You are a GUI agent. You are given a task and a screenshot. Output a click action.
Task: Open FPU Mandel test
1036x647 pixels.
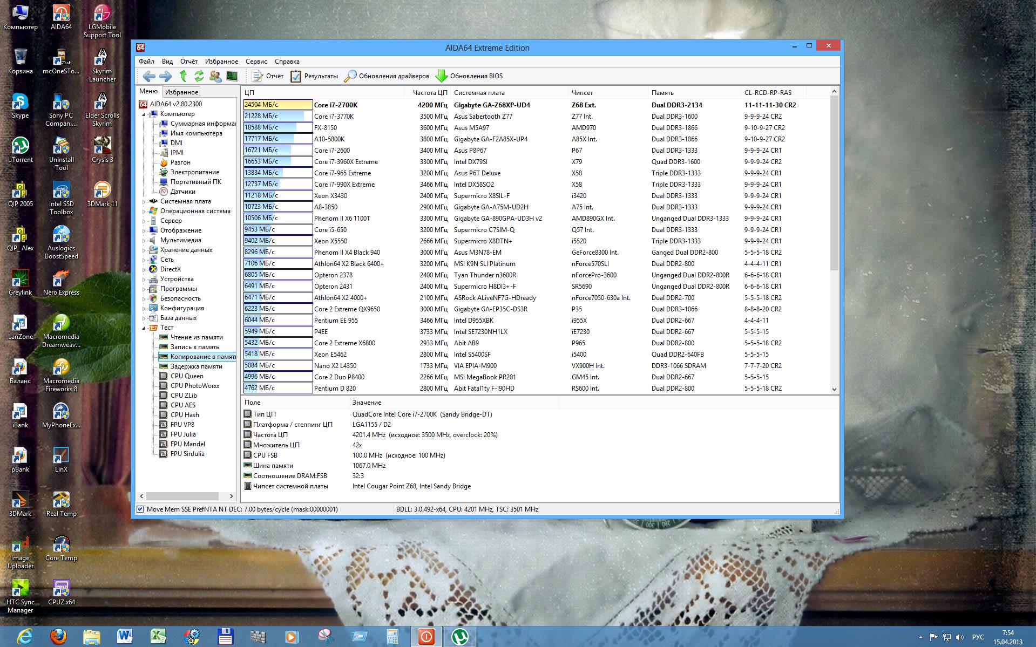[x=188, y=444]
